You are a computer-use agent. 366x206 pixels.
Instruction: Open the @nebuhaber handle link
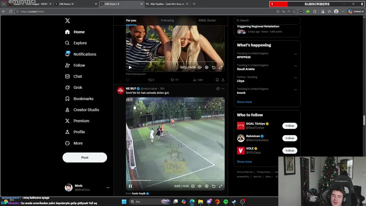click(x=149, y=89)
